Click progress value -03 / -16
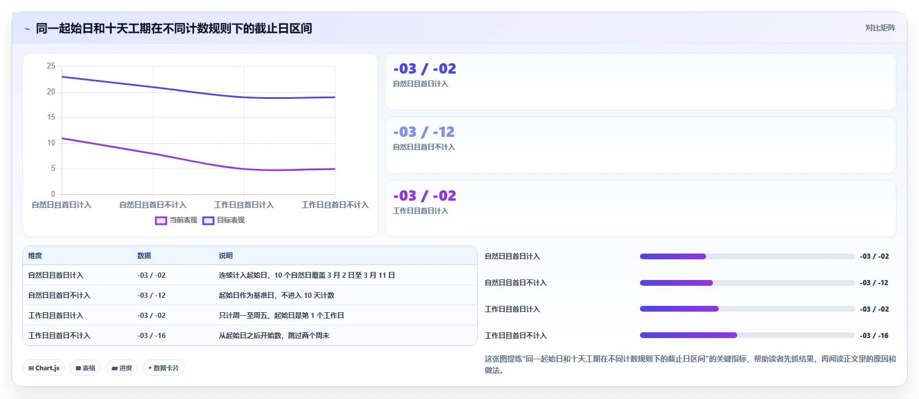The image size is (919, 399). (874, 336)
